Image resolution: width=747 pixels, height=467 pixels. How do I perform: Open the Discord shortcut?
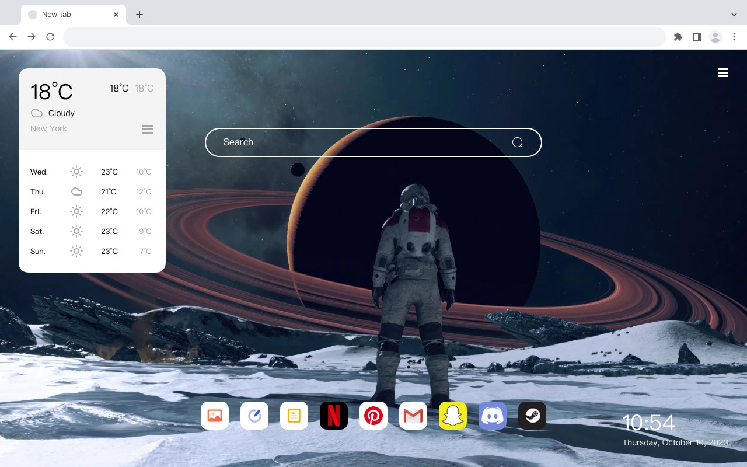[x=493, y=416]
